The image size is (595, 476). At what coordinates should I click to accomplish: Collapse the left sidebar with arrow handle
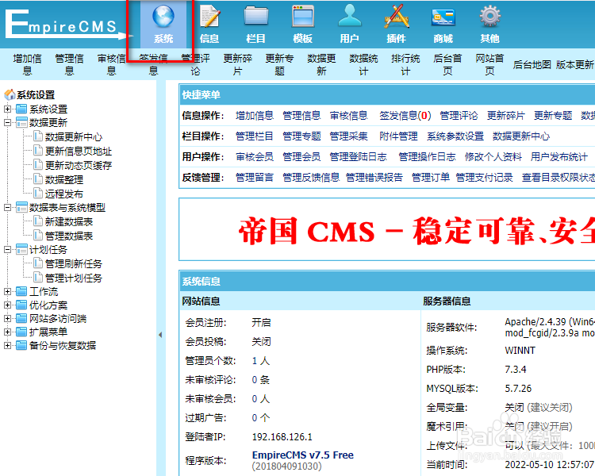pos(160,335)
